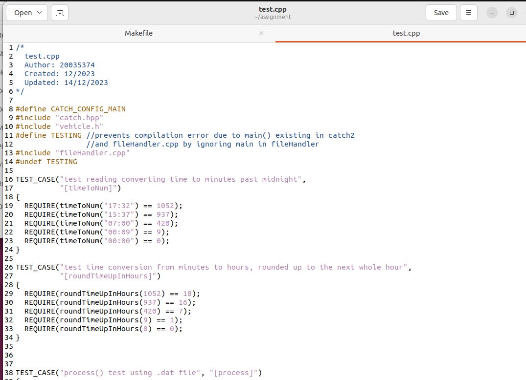Click roundTimeUpInHours(937) == 16 line

(x=110, y=302)
